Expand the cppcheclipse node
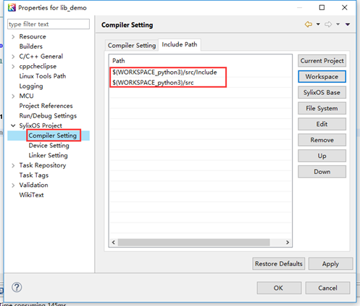The height and width of the screenshot is (306, 360). [13, 67]
